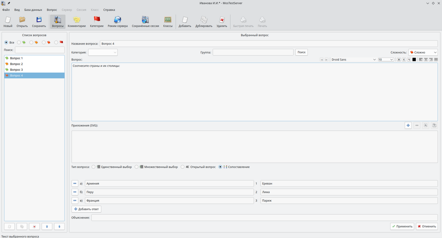Click the Применить button

click(402, 226)
